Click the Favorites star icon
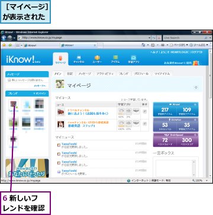213x215 pixels. tap(4, 45)
